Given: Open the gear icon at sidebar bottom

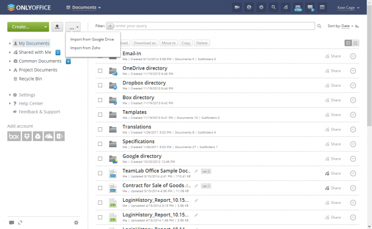Looking at the screenshot, I should coord(76,223).
